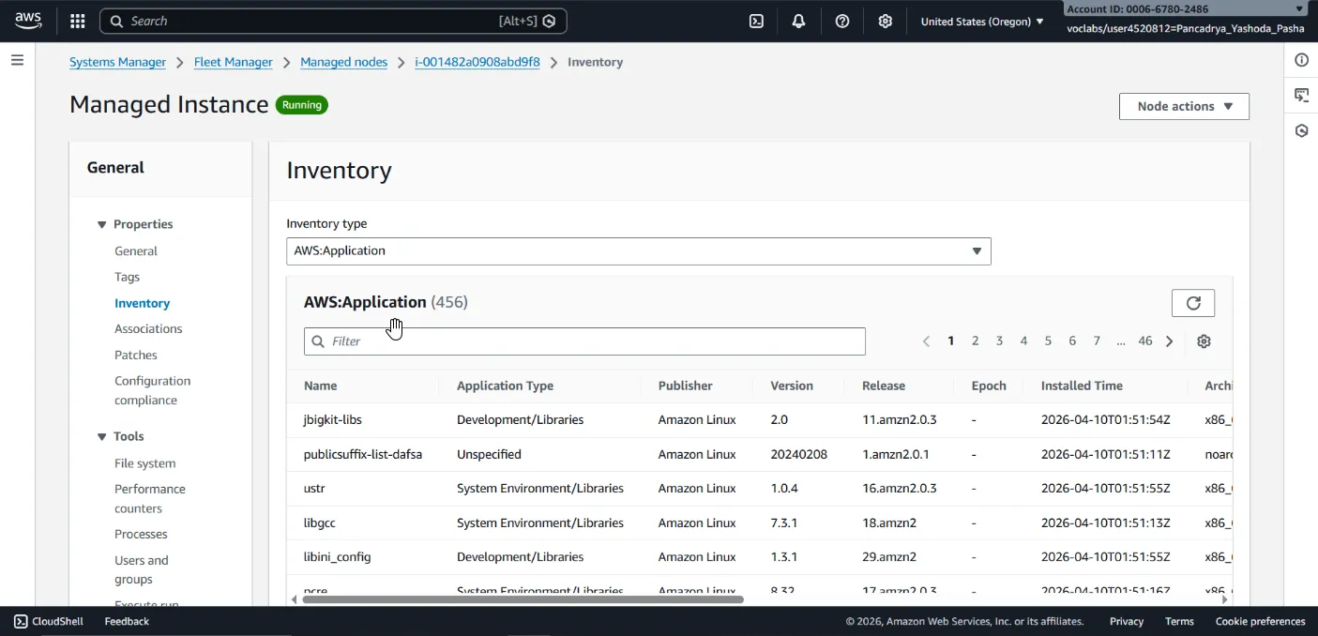Open instance i-001482a0908abd9f8 breadcrumb

pyautogui.click(x=477, y=62)
